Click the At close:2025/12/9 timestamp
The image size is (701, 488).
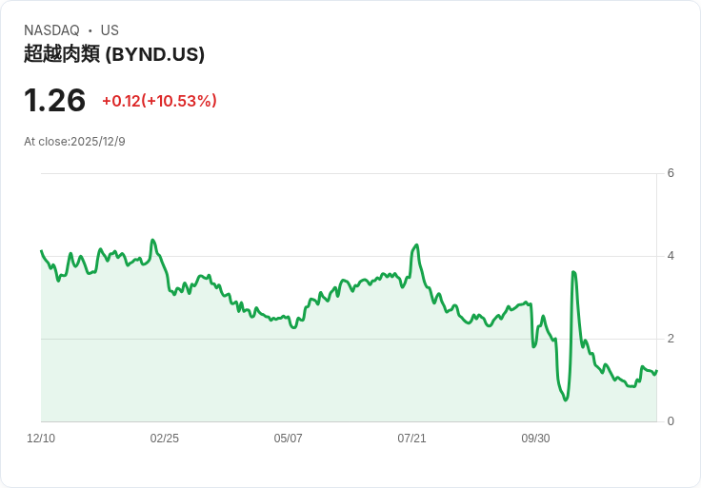74,142
